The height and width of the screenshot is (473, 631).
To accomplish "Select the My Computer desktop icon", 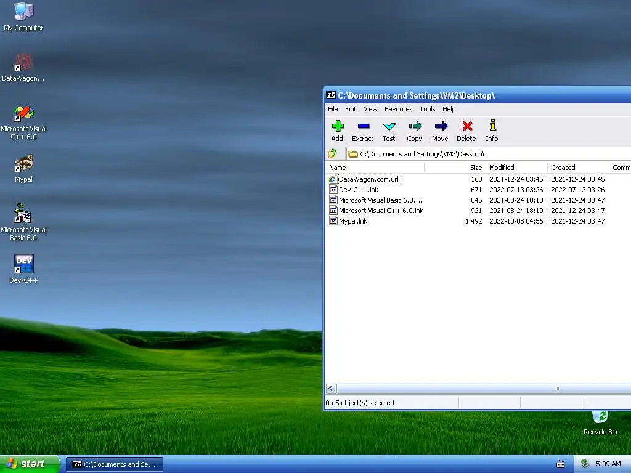I will coord(23,17).
